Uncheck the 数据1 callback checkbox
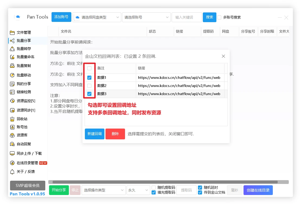The width and height of the screenshot is (301, 205). (x=89, y=78)
